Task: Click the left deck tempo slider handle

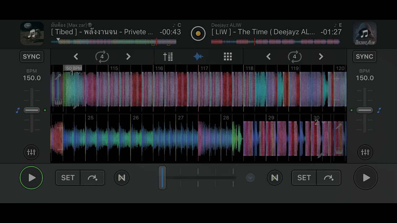Action: click(x=32, y=110)
